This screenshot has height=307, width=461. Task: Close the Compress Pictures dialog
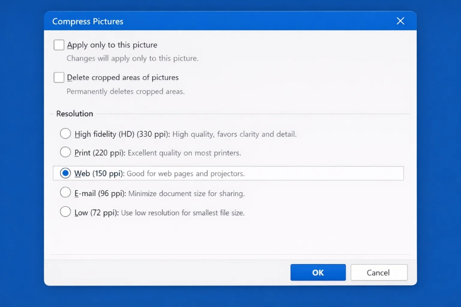[400, 21]
